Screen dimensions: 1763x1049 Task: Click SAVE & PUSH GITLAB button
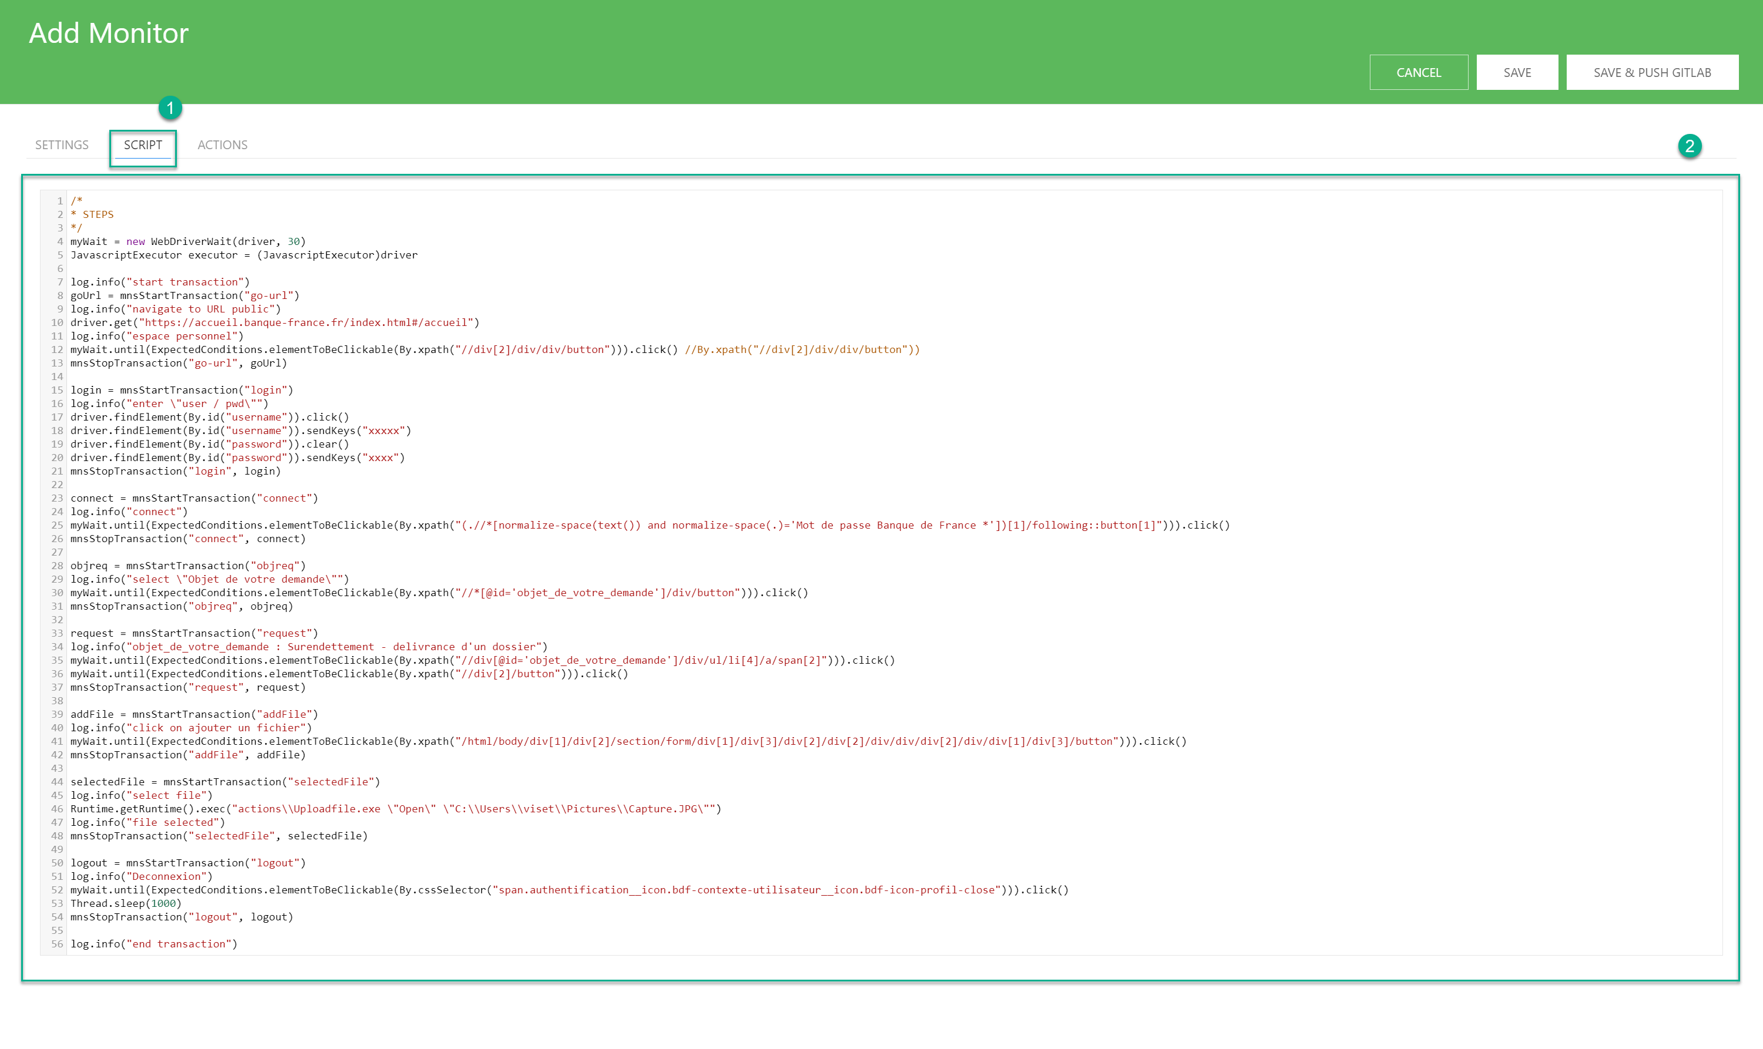1652,72
